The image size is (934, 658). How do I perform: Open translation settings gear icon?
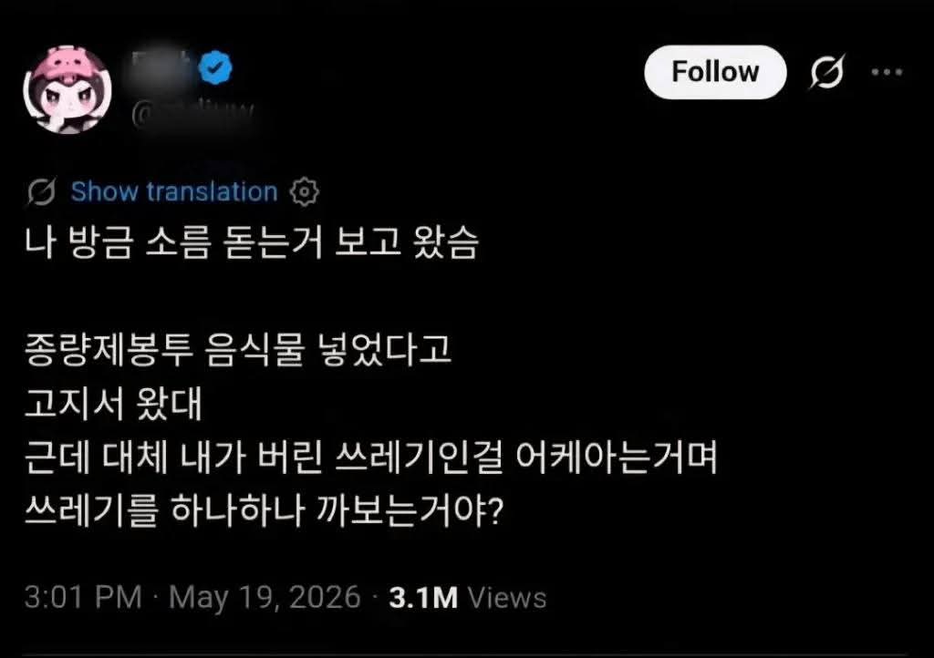point(305,191)
